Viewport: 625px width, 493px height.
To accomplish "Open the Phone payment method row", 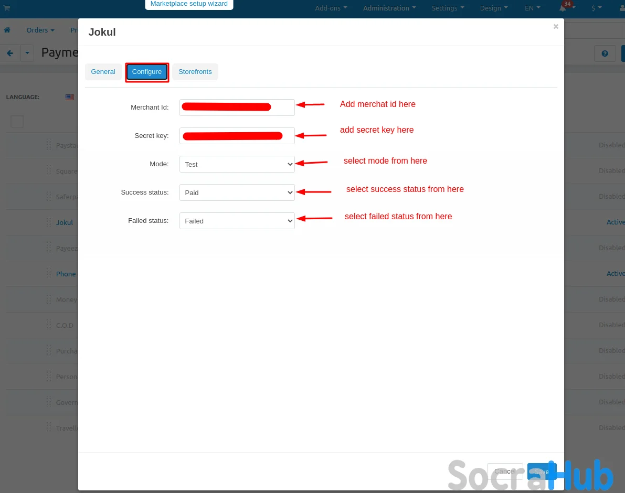I will 66,274.
